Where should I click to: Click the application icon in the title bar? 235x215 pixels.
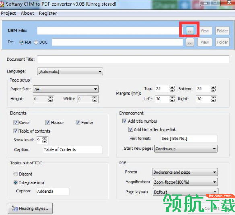[2, 4]
